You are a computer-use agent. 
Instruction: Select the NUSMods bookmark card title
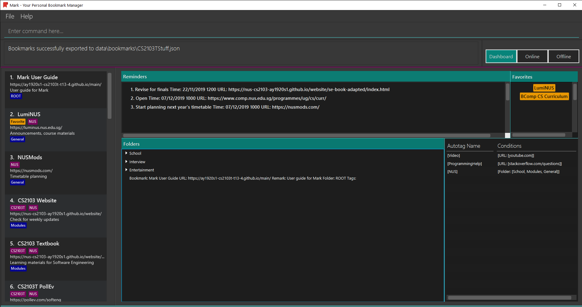tap(30, 157)
